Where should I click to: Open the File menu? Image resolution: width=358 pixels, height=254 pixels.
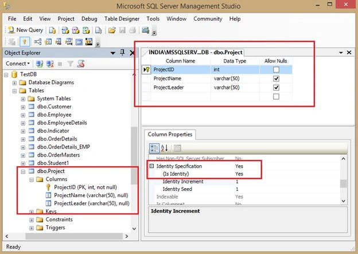12,19
